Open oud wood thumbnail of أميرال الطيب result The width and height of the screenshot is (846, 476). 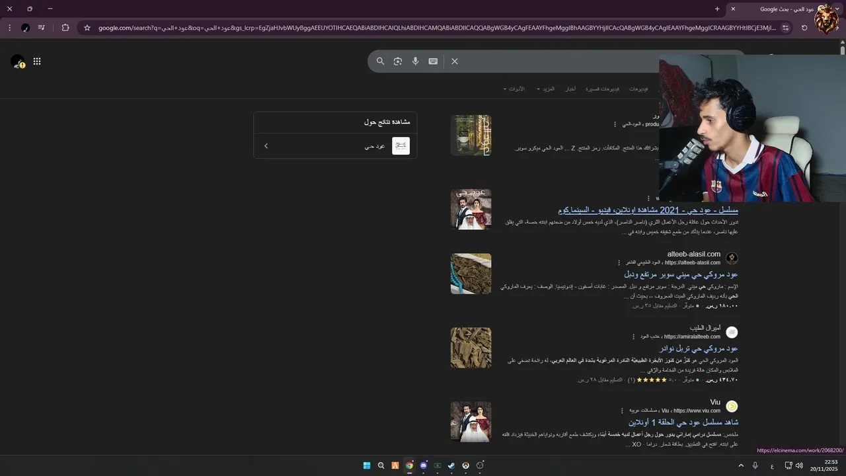pos(471,348)
